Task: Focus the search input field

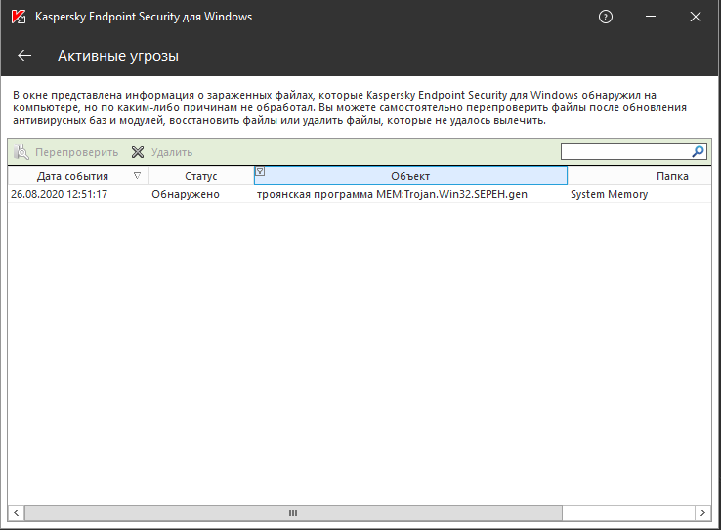Action: [x=625, y=152]
